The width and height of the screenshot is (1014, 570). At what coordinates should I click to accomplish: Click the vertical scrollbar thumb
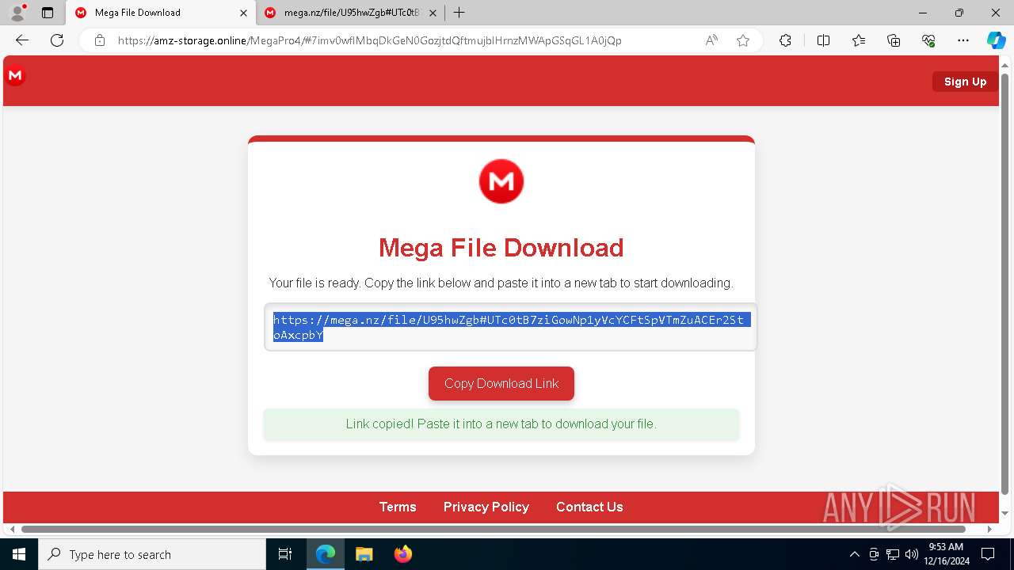(1005, 285)
